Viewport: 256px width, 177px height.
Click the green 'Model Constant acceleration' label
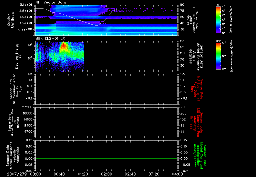point(199,156)
